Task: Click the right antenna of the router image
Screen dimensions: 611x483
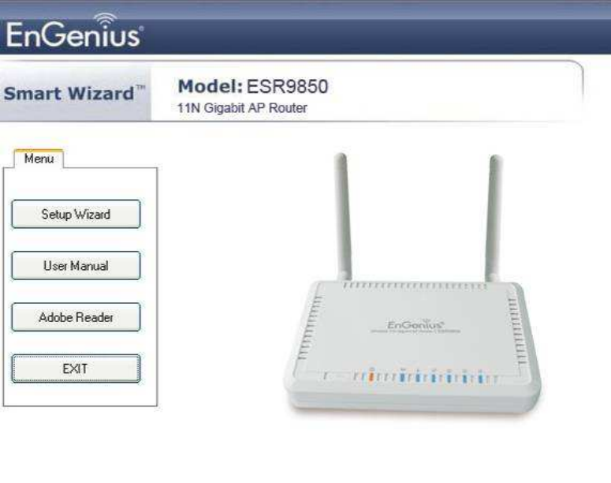Action: point(494,218)
